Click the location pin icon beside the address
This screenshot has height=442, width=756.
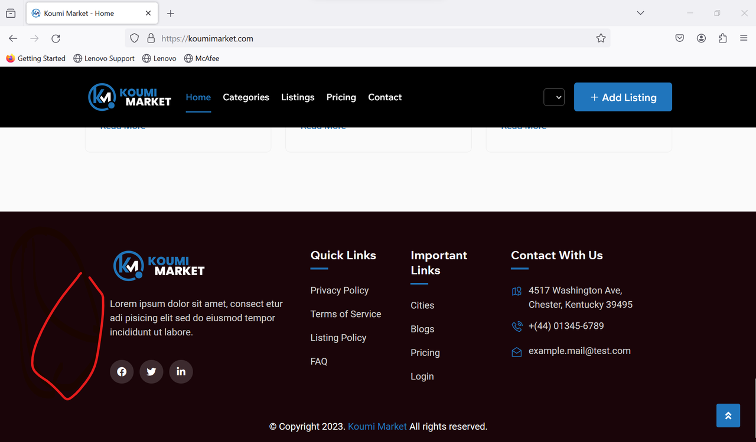coord(516,291)
